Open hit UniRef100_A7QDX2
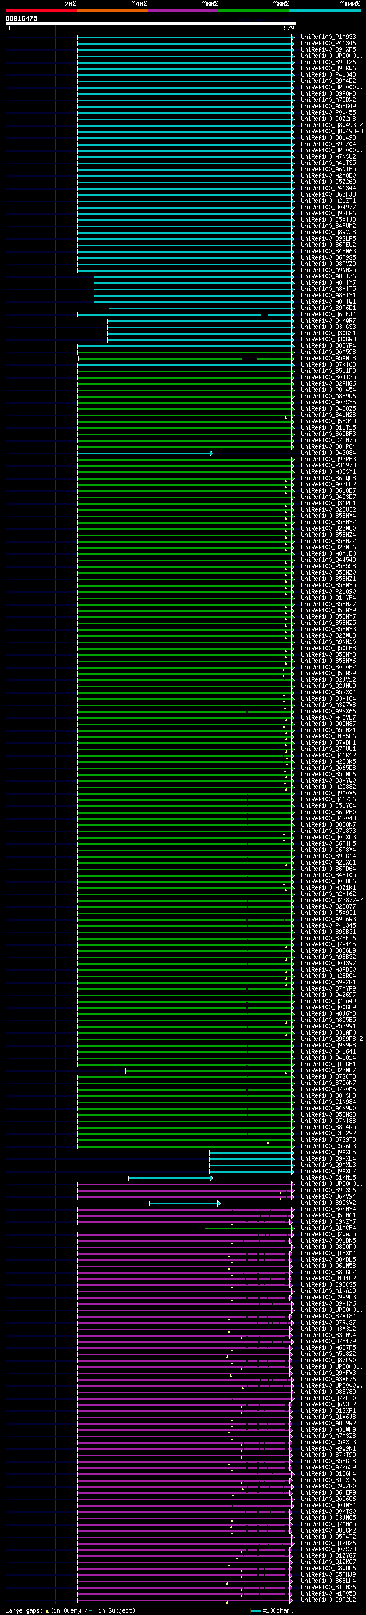The width and height of the screenshot is (366, 1615). coord(328,100)
